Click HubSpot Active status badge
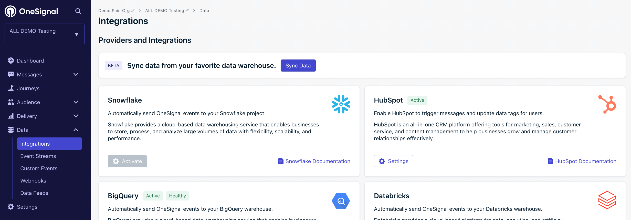Screen dimensions: 631x220 417,100
